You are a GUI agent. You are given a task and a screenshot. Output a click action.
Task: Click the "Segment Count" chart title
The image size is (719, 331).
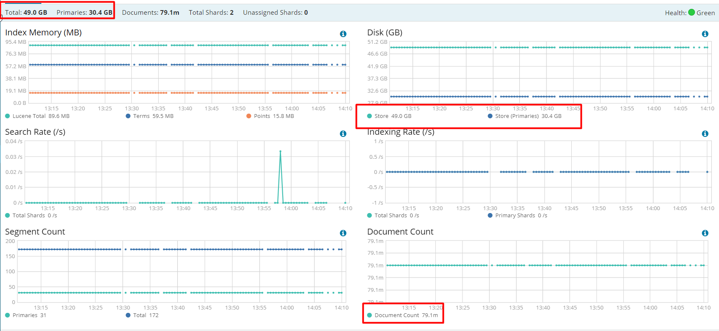coord(35,232)
